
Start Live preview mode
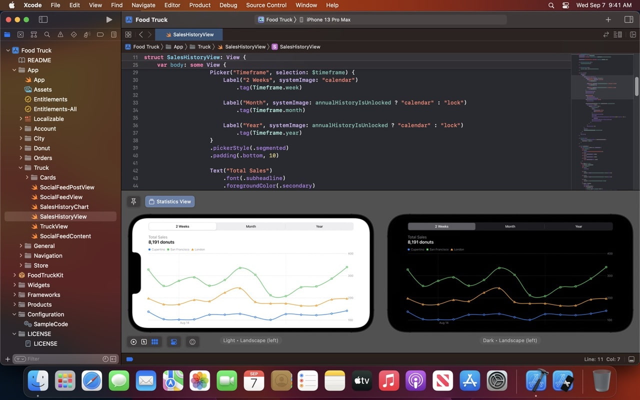[133, 342]
